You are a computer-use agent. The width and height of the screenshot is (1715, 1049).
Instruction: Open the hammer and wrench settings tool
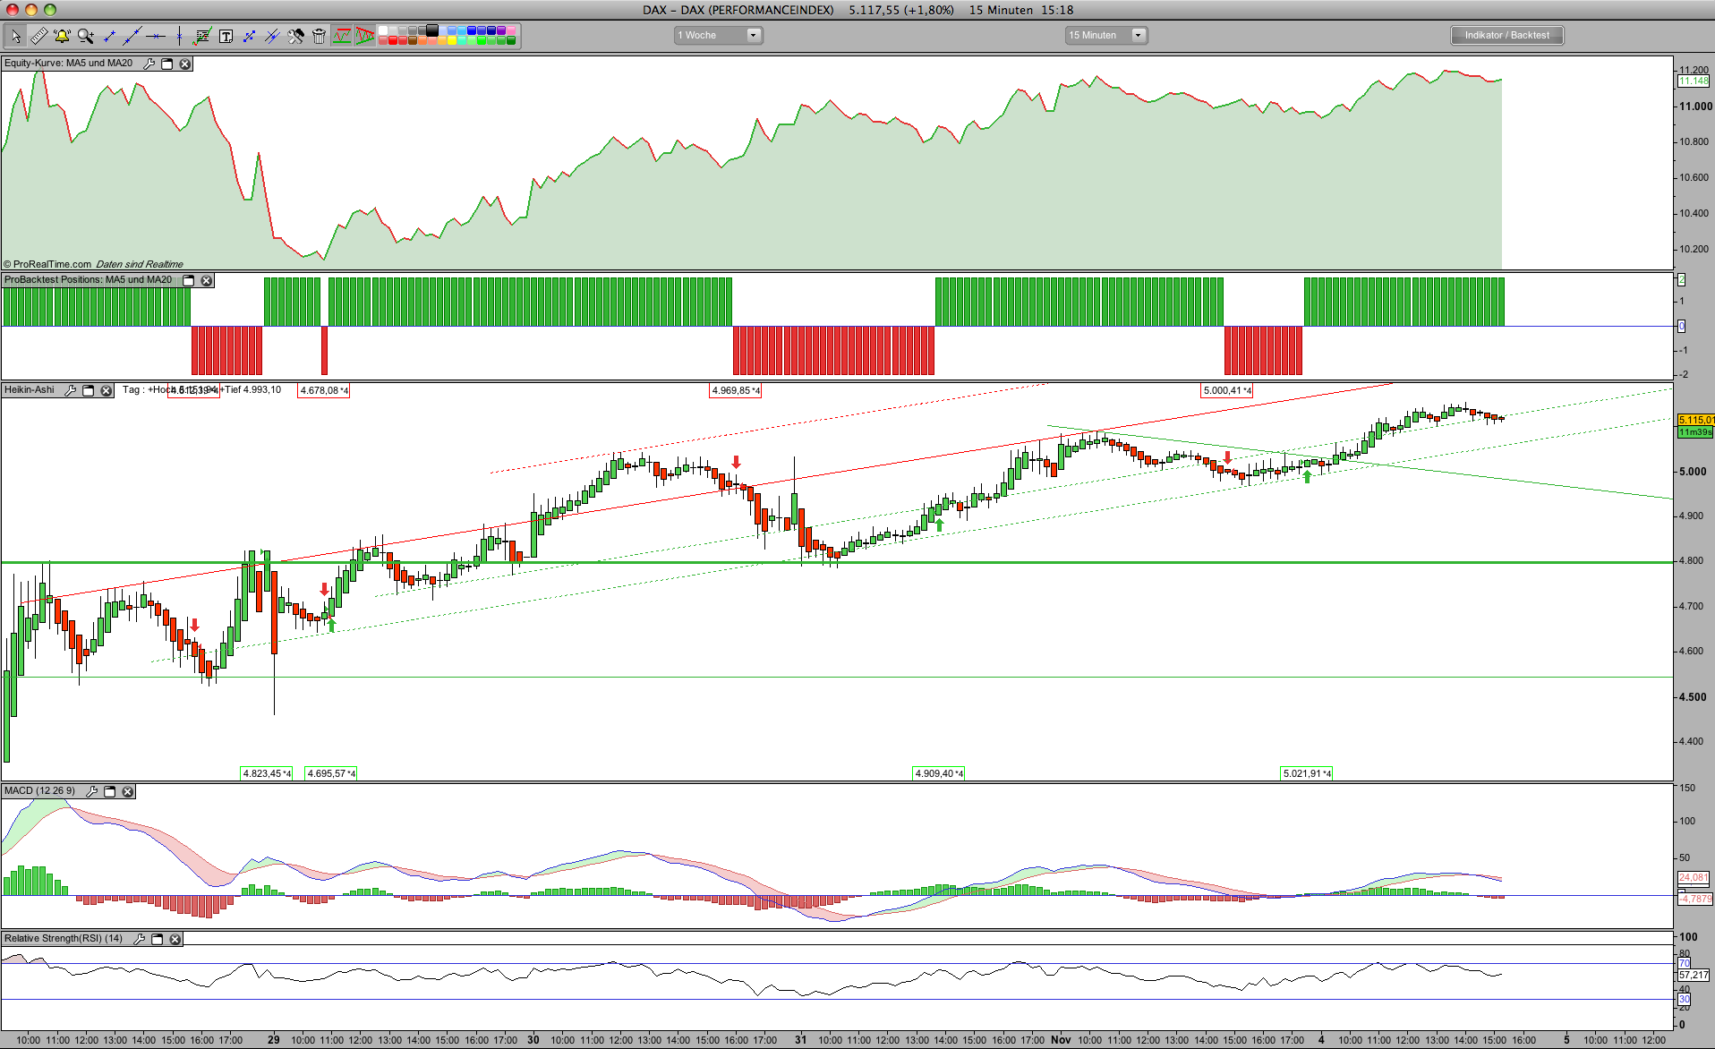[x=295, y=36]
